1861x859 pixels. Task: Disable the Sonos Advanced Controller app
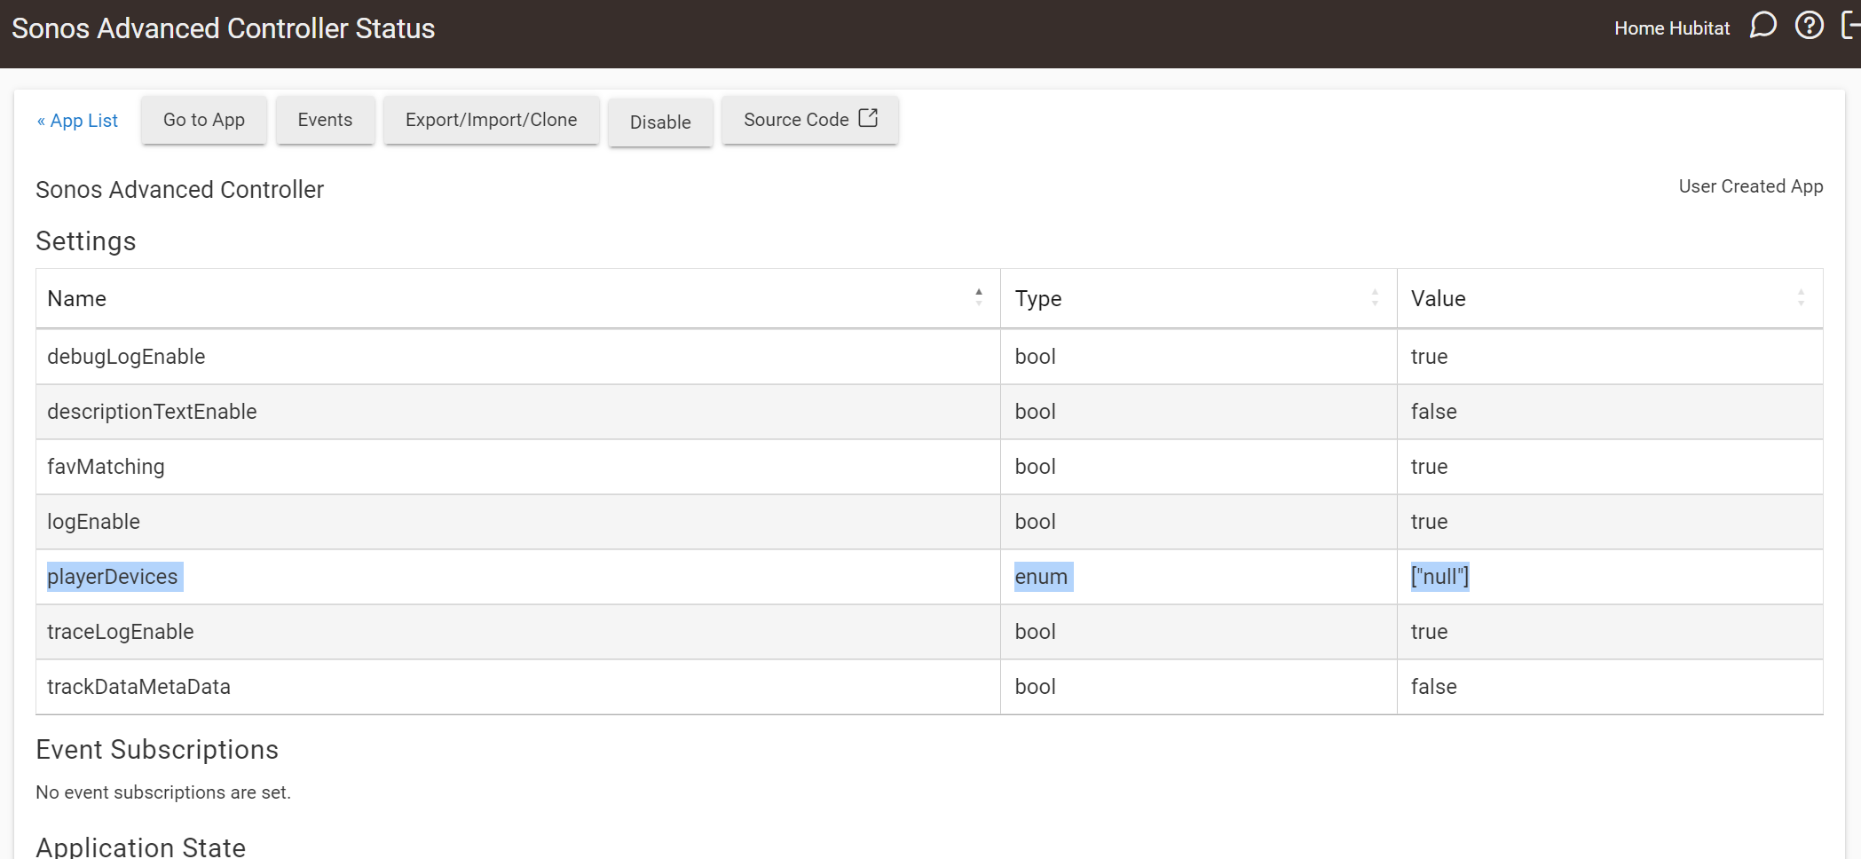click(659, 122)
